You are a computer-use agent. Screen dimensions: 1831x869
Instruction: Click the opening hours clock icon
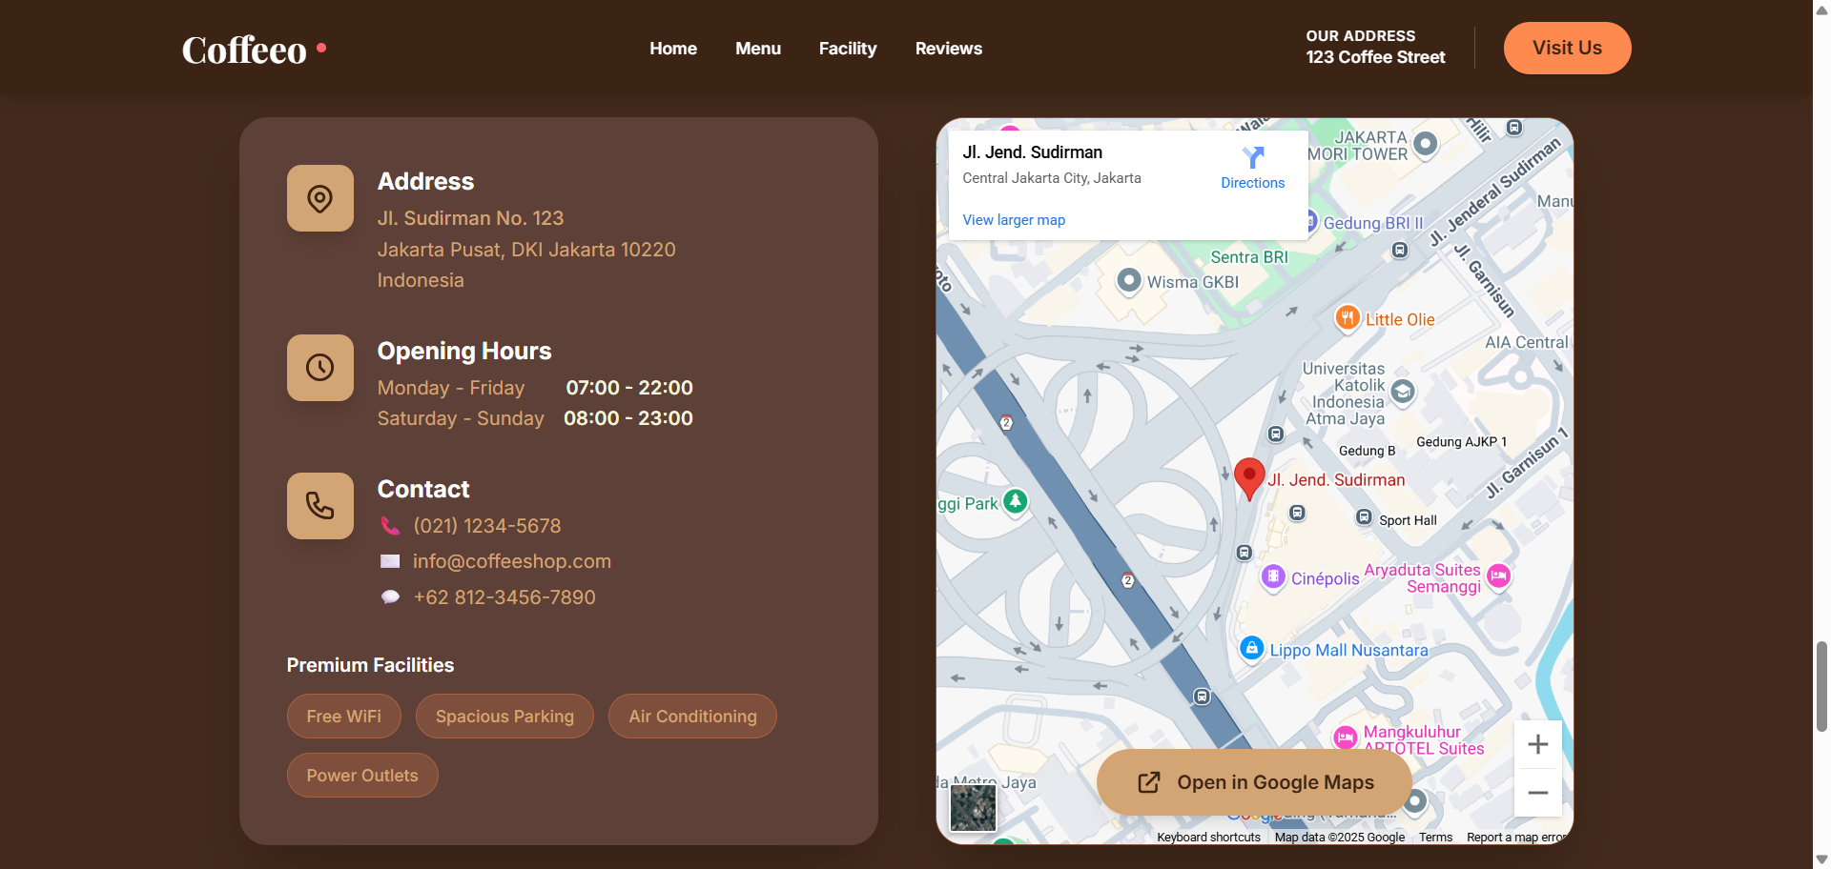tap(319, 368)
